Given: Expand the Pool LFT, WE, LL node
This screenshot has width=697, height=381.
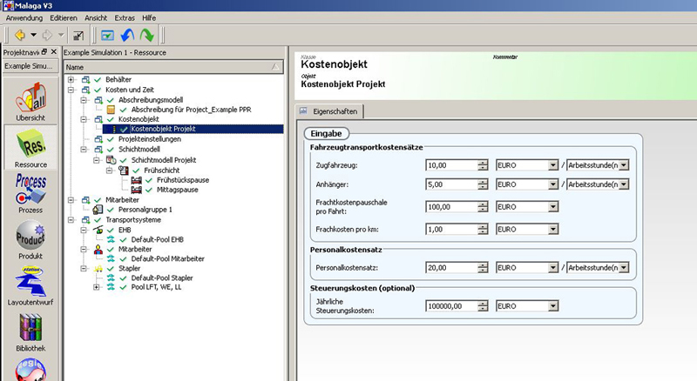Looking at the screenshot, I should click(96, 286).
